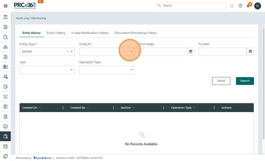Expand the Operation Type dropdown

131,70
